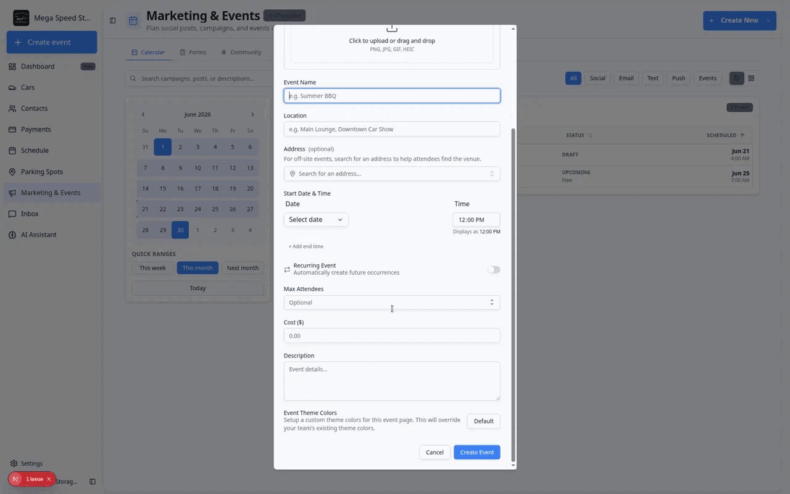Dismiss the 1 issue notification badge
The width and height of the screenshot is (790, 494).
click(49, 479)
